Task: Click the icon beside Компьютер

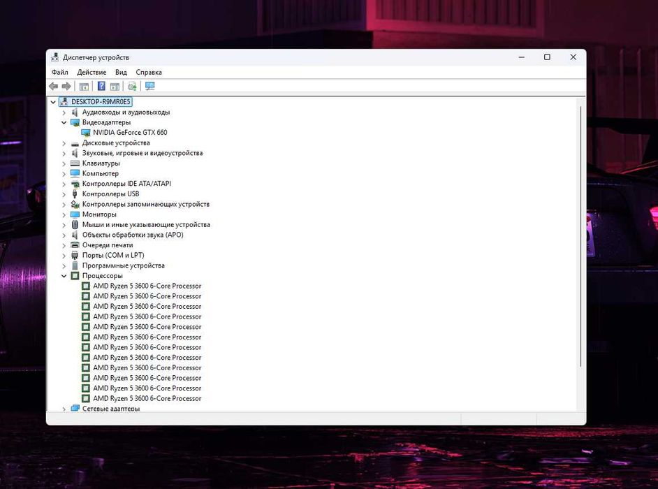Action: click(x=75, y=173)
